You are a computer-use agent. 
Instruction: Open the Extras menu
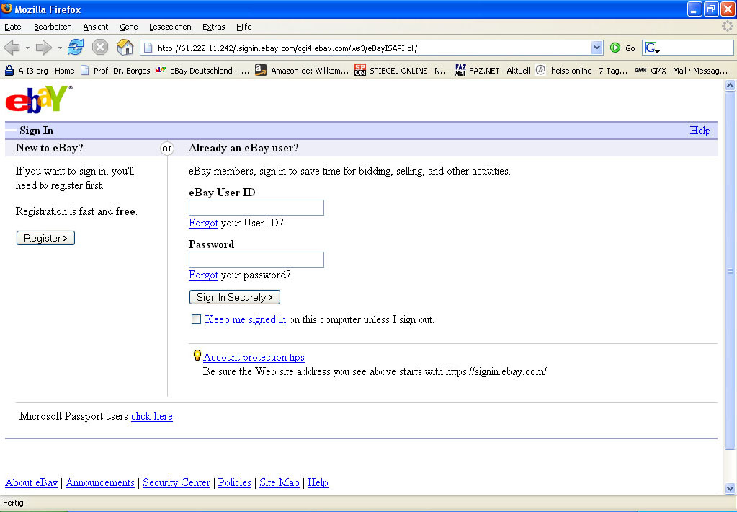213,27
